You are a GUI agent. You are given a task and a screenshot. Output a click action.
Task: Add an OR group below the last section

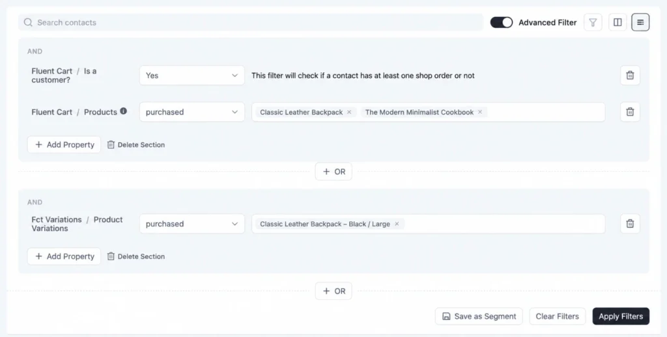[333, 291]
